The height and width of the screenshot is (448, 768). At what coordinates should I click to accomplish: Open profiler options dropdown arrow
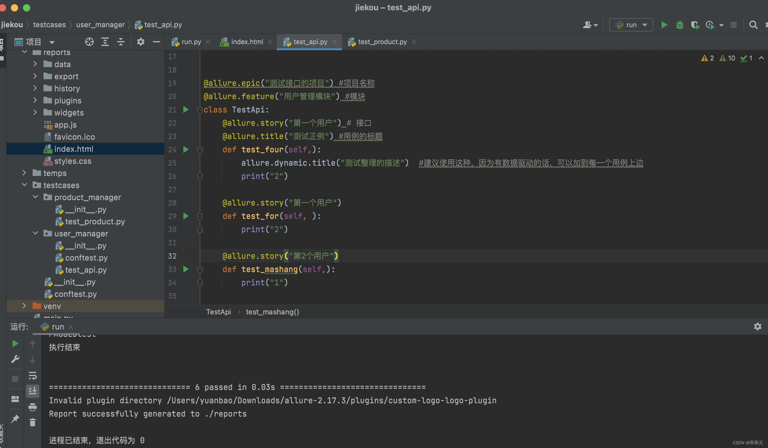pyautogui.click(x=721, y=25)
